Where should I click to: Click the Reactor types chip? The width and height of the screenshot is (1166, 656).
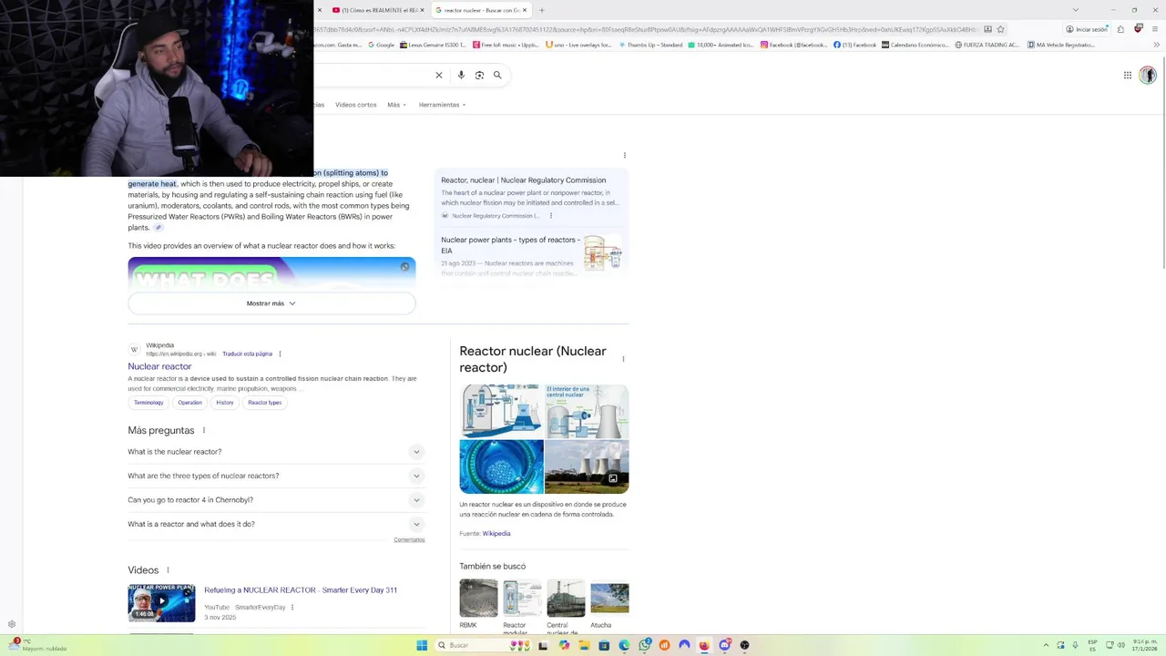tap(264, 403)
